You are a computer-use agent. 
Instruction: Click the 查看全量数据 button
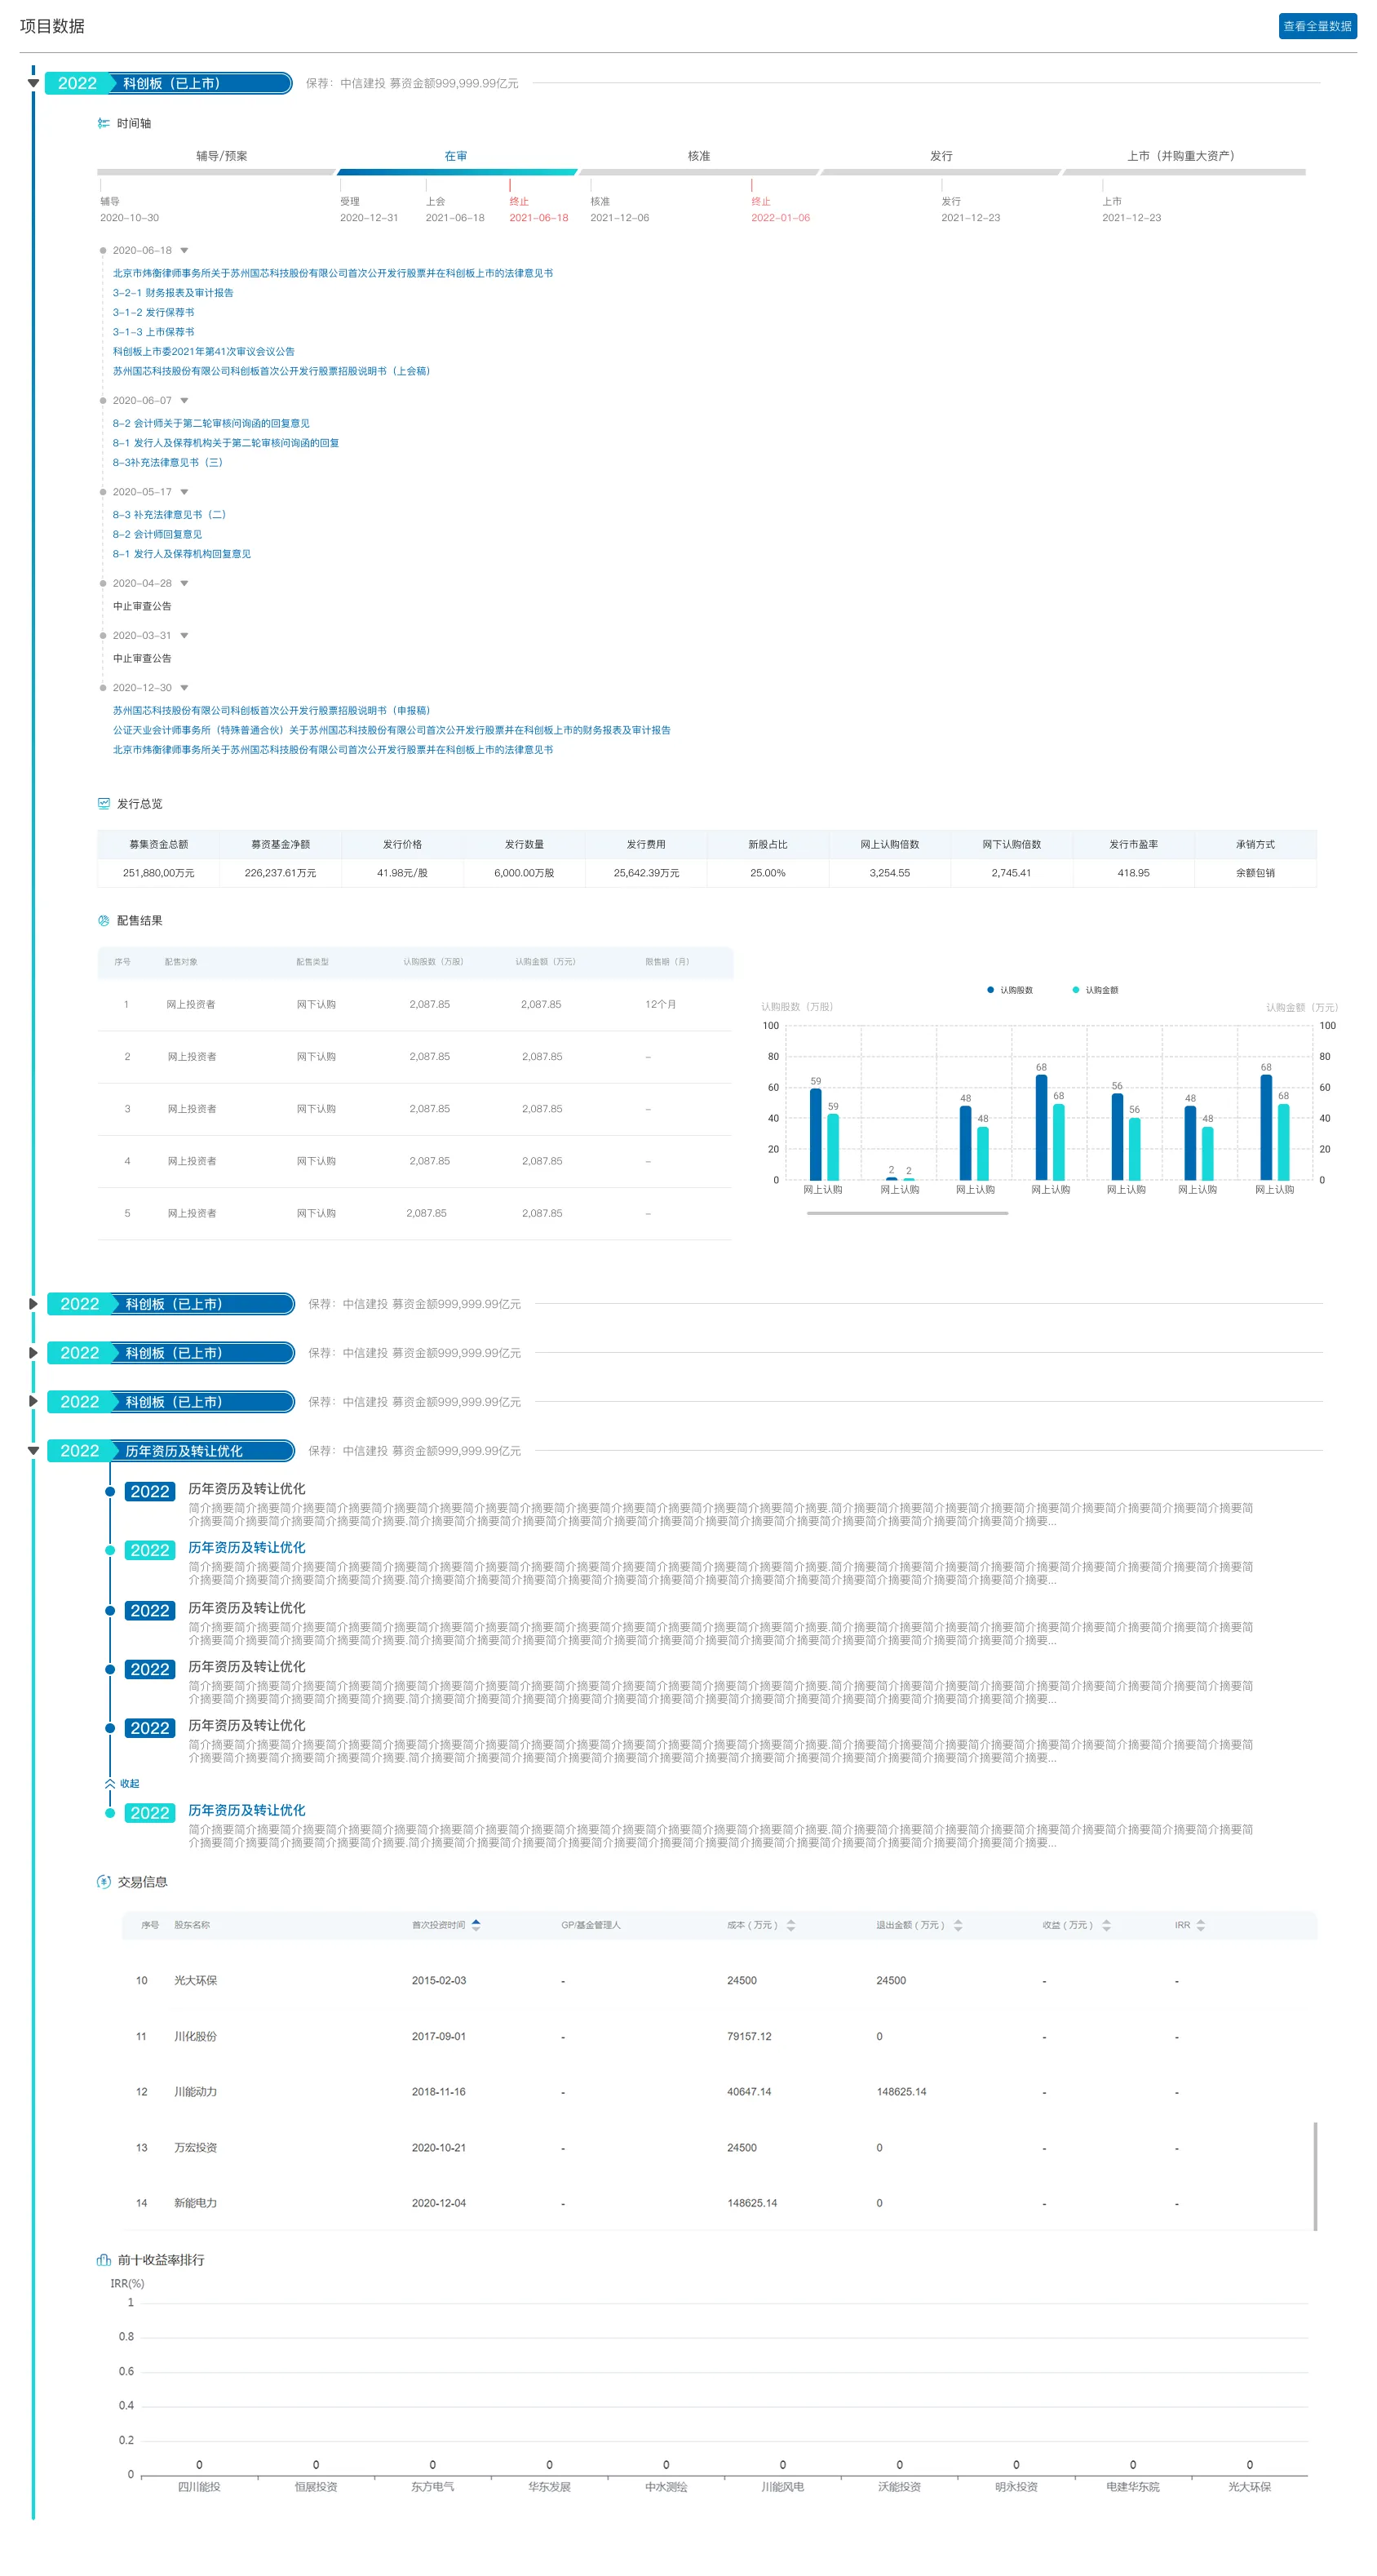click(1316, 26)
